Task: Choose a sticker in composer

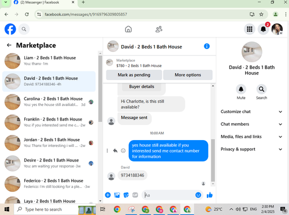Action: tap(126, 195)
